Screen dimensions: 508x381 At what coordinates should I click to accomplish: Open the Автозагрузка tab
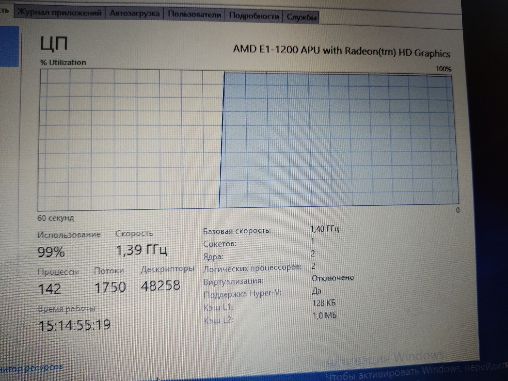click(x=135, y=13)
